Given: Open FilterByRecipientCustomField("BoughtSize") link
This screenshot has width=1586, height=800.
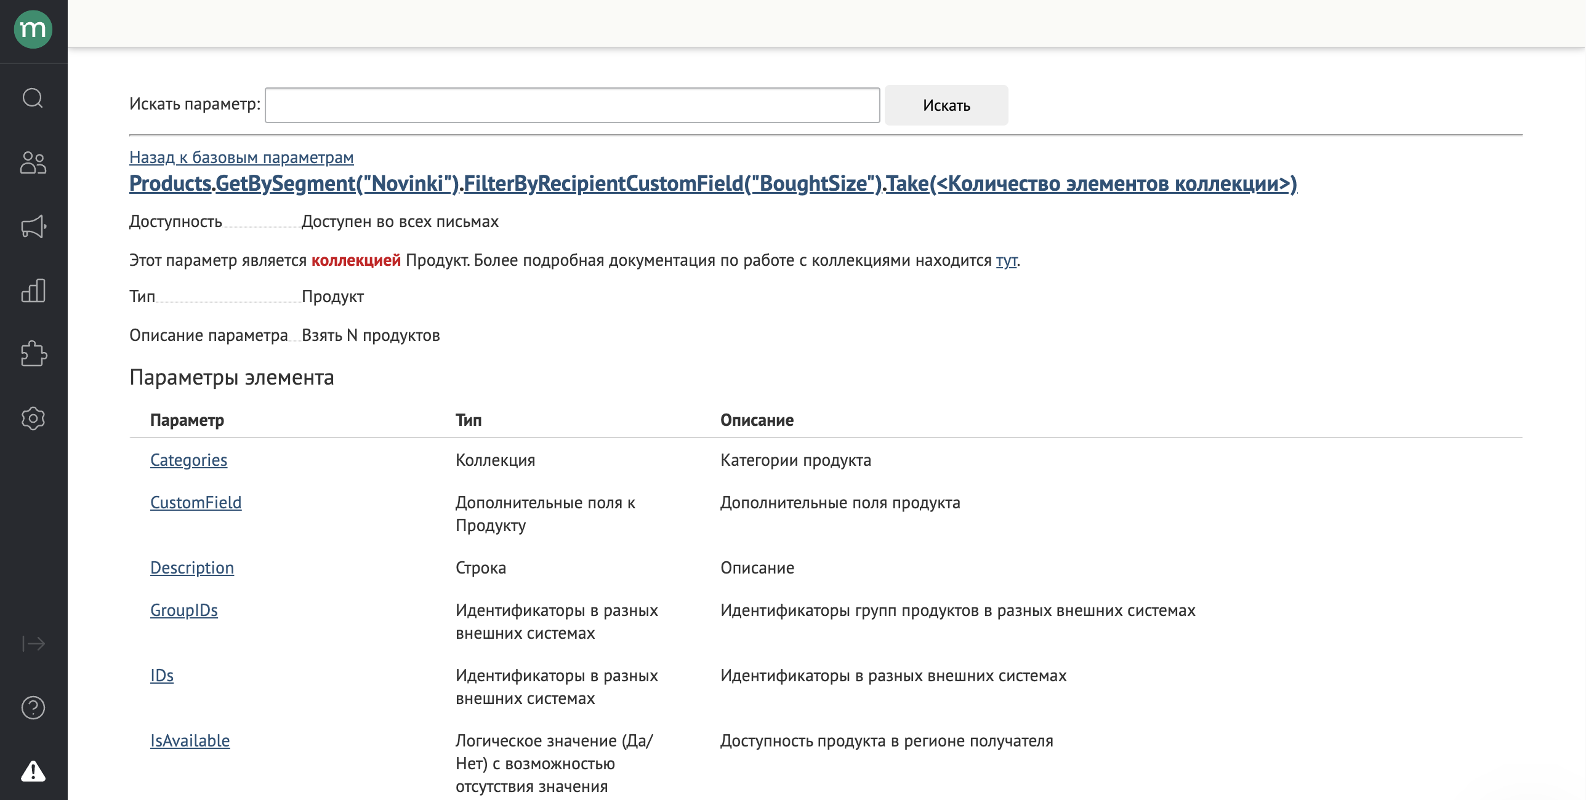Looking at the screenshot, I should click(x=673, y=183).
